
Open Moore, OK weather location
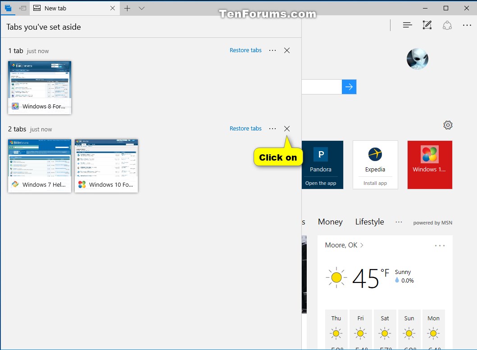click(x=344, y=245)
